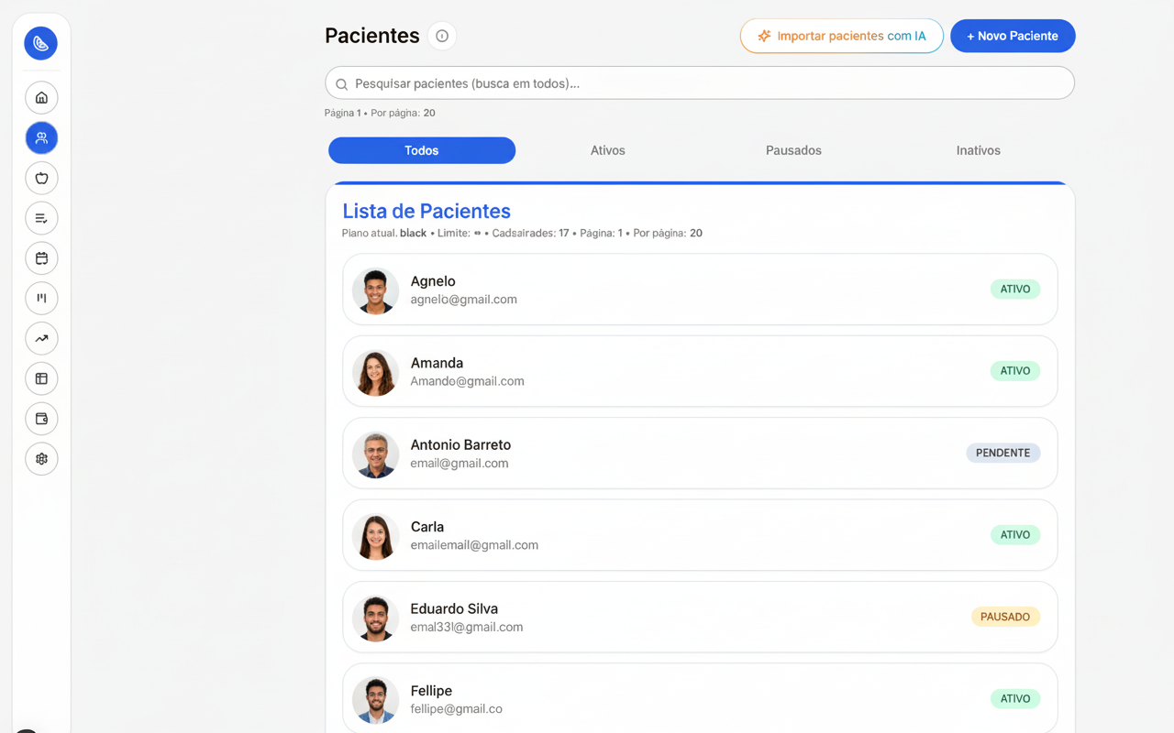The width and height of the screenshot is (1174, 733).
Task: Open the home icon in sidebar
Action: click(x=41, y=98)
